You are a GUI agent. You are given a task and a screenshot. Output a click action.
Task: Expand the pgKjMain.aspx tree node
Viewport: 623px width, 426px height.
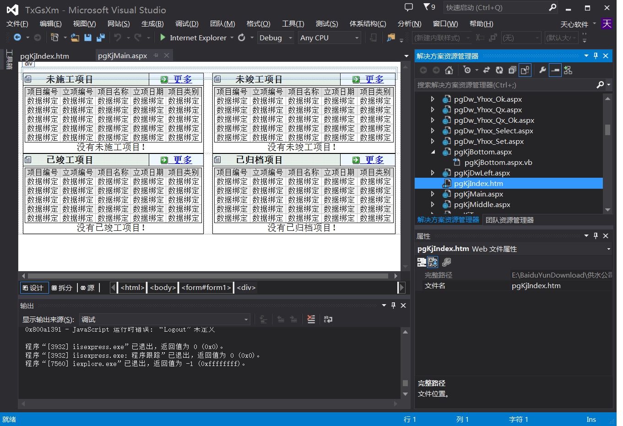[433, 194]
